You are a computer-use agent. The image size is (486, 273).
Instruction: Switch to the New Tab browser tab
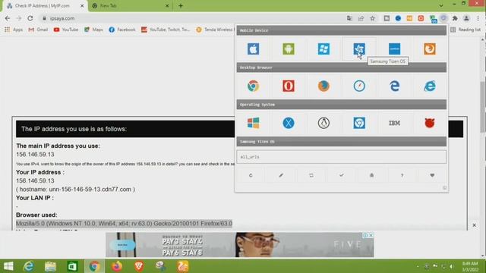click(130, 6)
